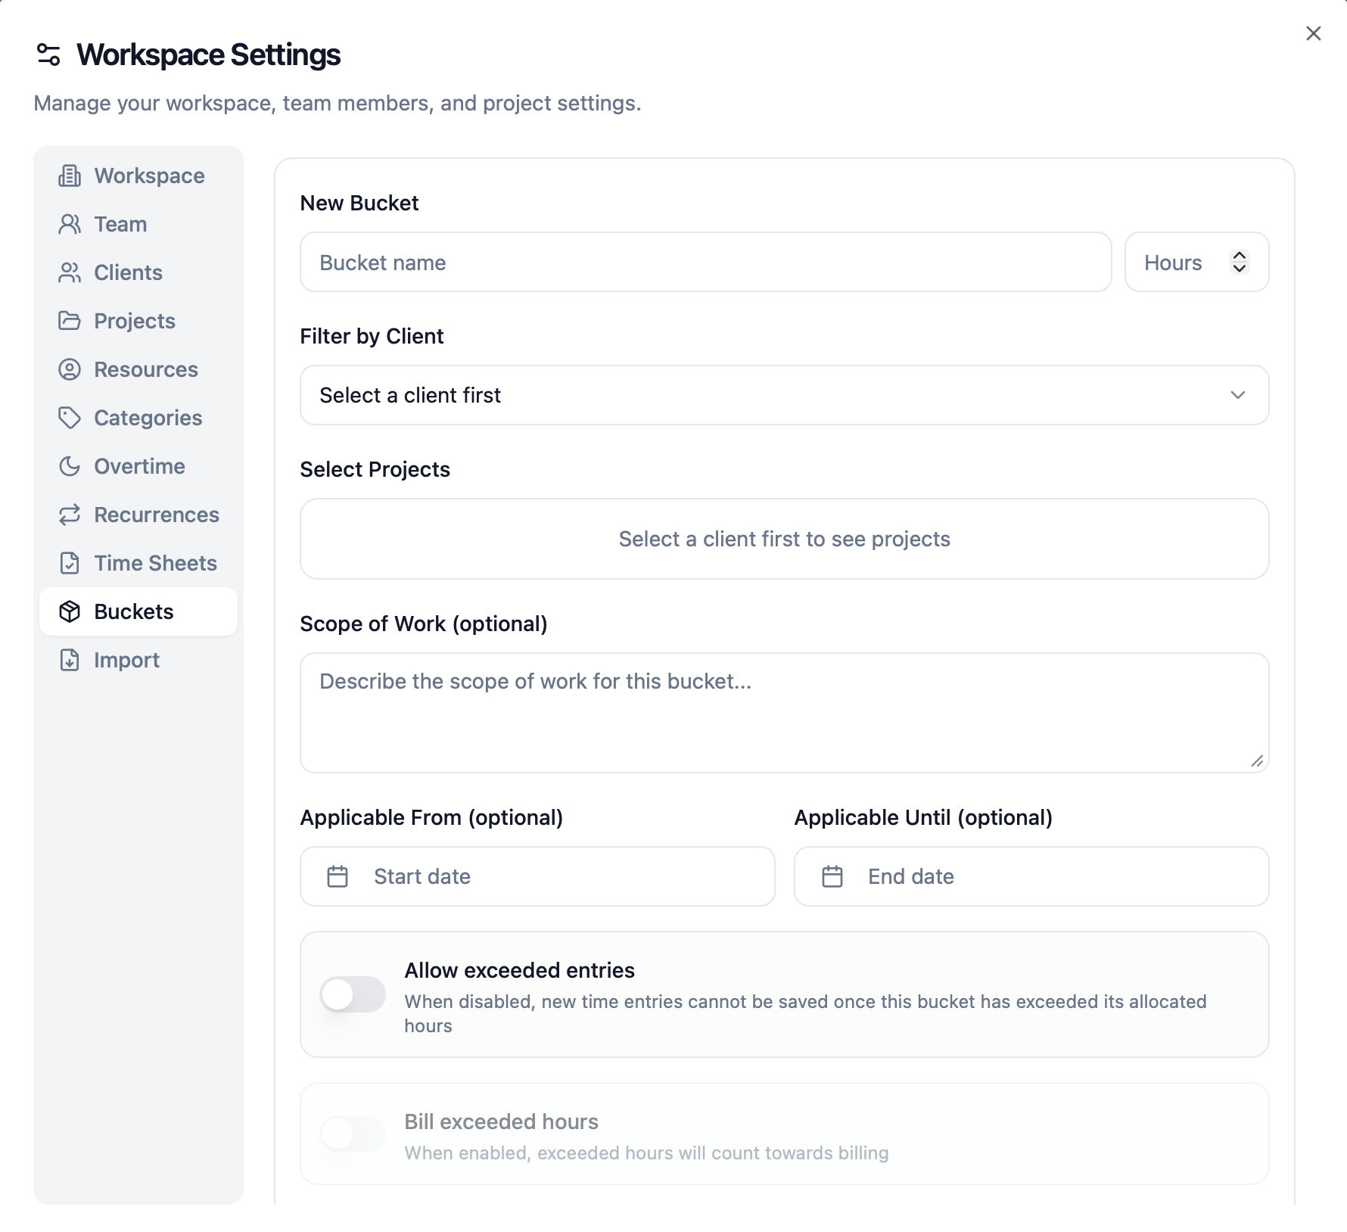The width and height of the screenshot is (1347, 1232).
Task: Toggle the Bill exceeded hours switch
Action: click(353, 1134)
